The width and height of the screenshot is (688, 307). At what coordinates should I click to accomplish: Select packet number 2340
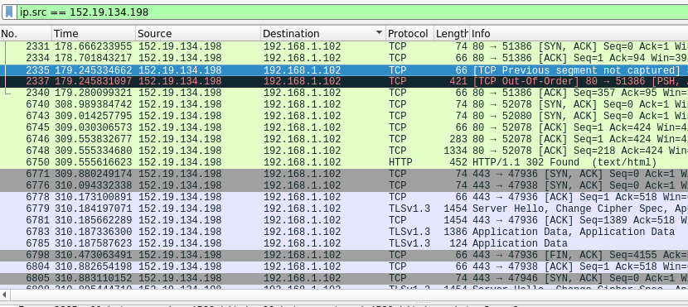coord(344,93)
